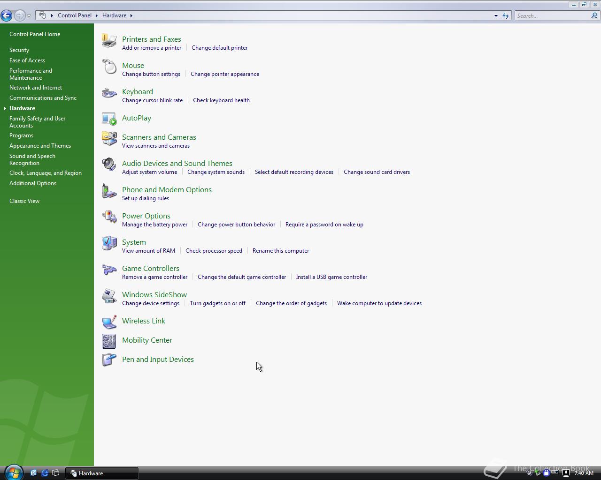Switch to Classic View
Screen dimensions: 601x480
point(24,201)
